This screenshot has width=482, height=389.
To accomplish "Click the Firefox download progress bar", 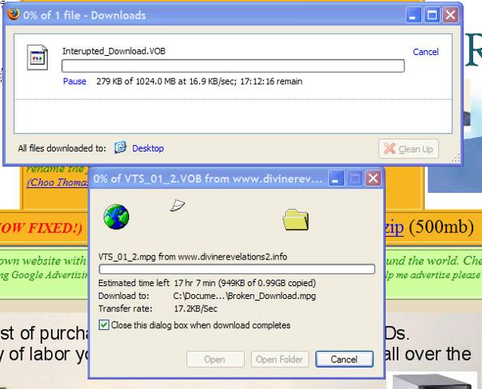I will (233, 66).
